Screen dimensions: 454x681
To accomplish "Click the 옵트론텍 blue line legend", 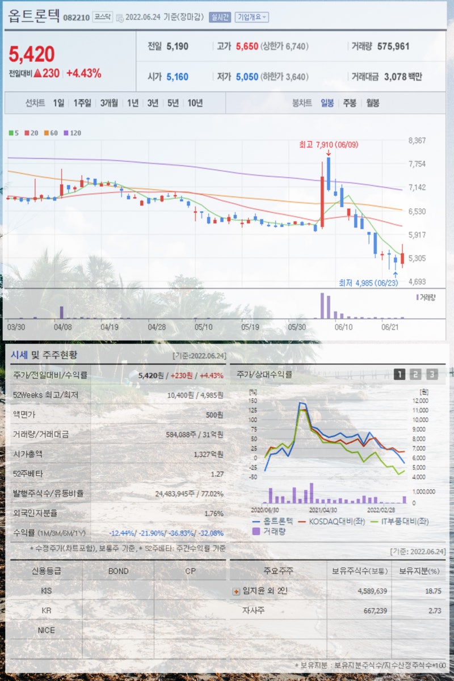I will point(272,520).
